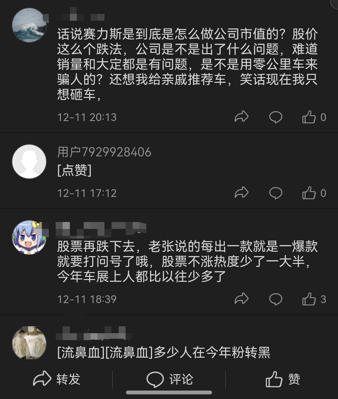Tap the 转发 button in bottom bar
Image resolution: width=338 pixels, height=399 pixels.
(57, 379)
